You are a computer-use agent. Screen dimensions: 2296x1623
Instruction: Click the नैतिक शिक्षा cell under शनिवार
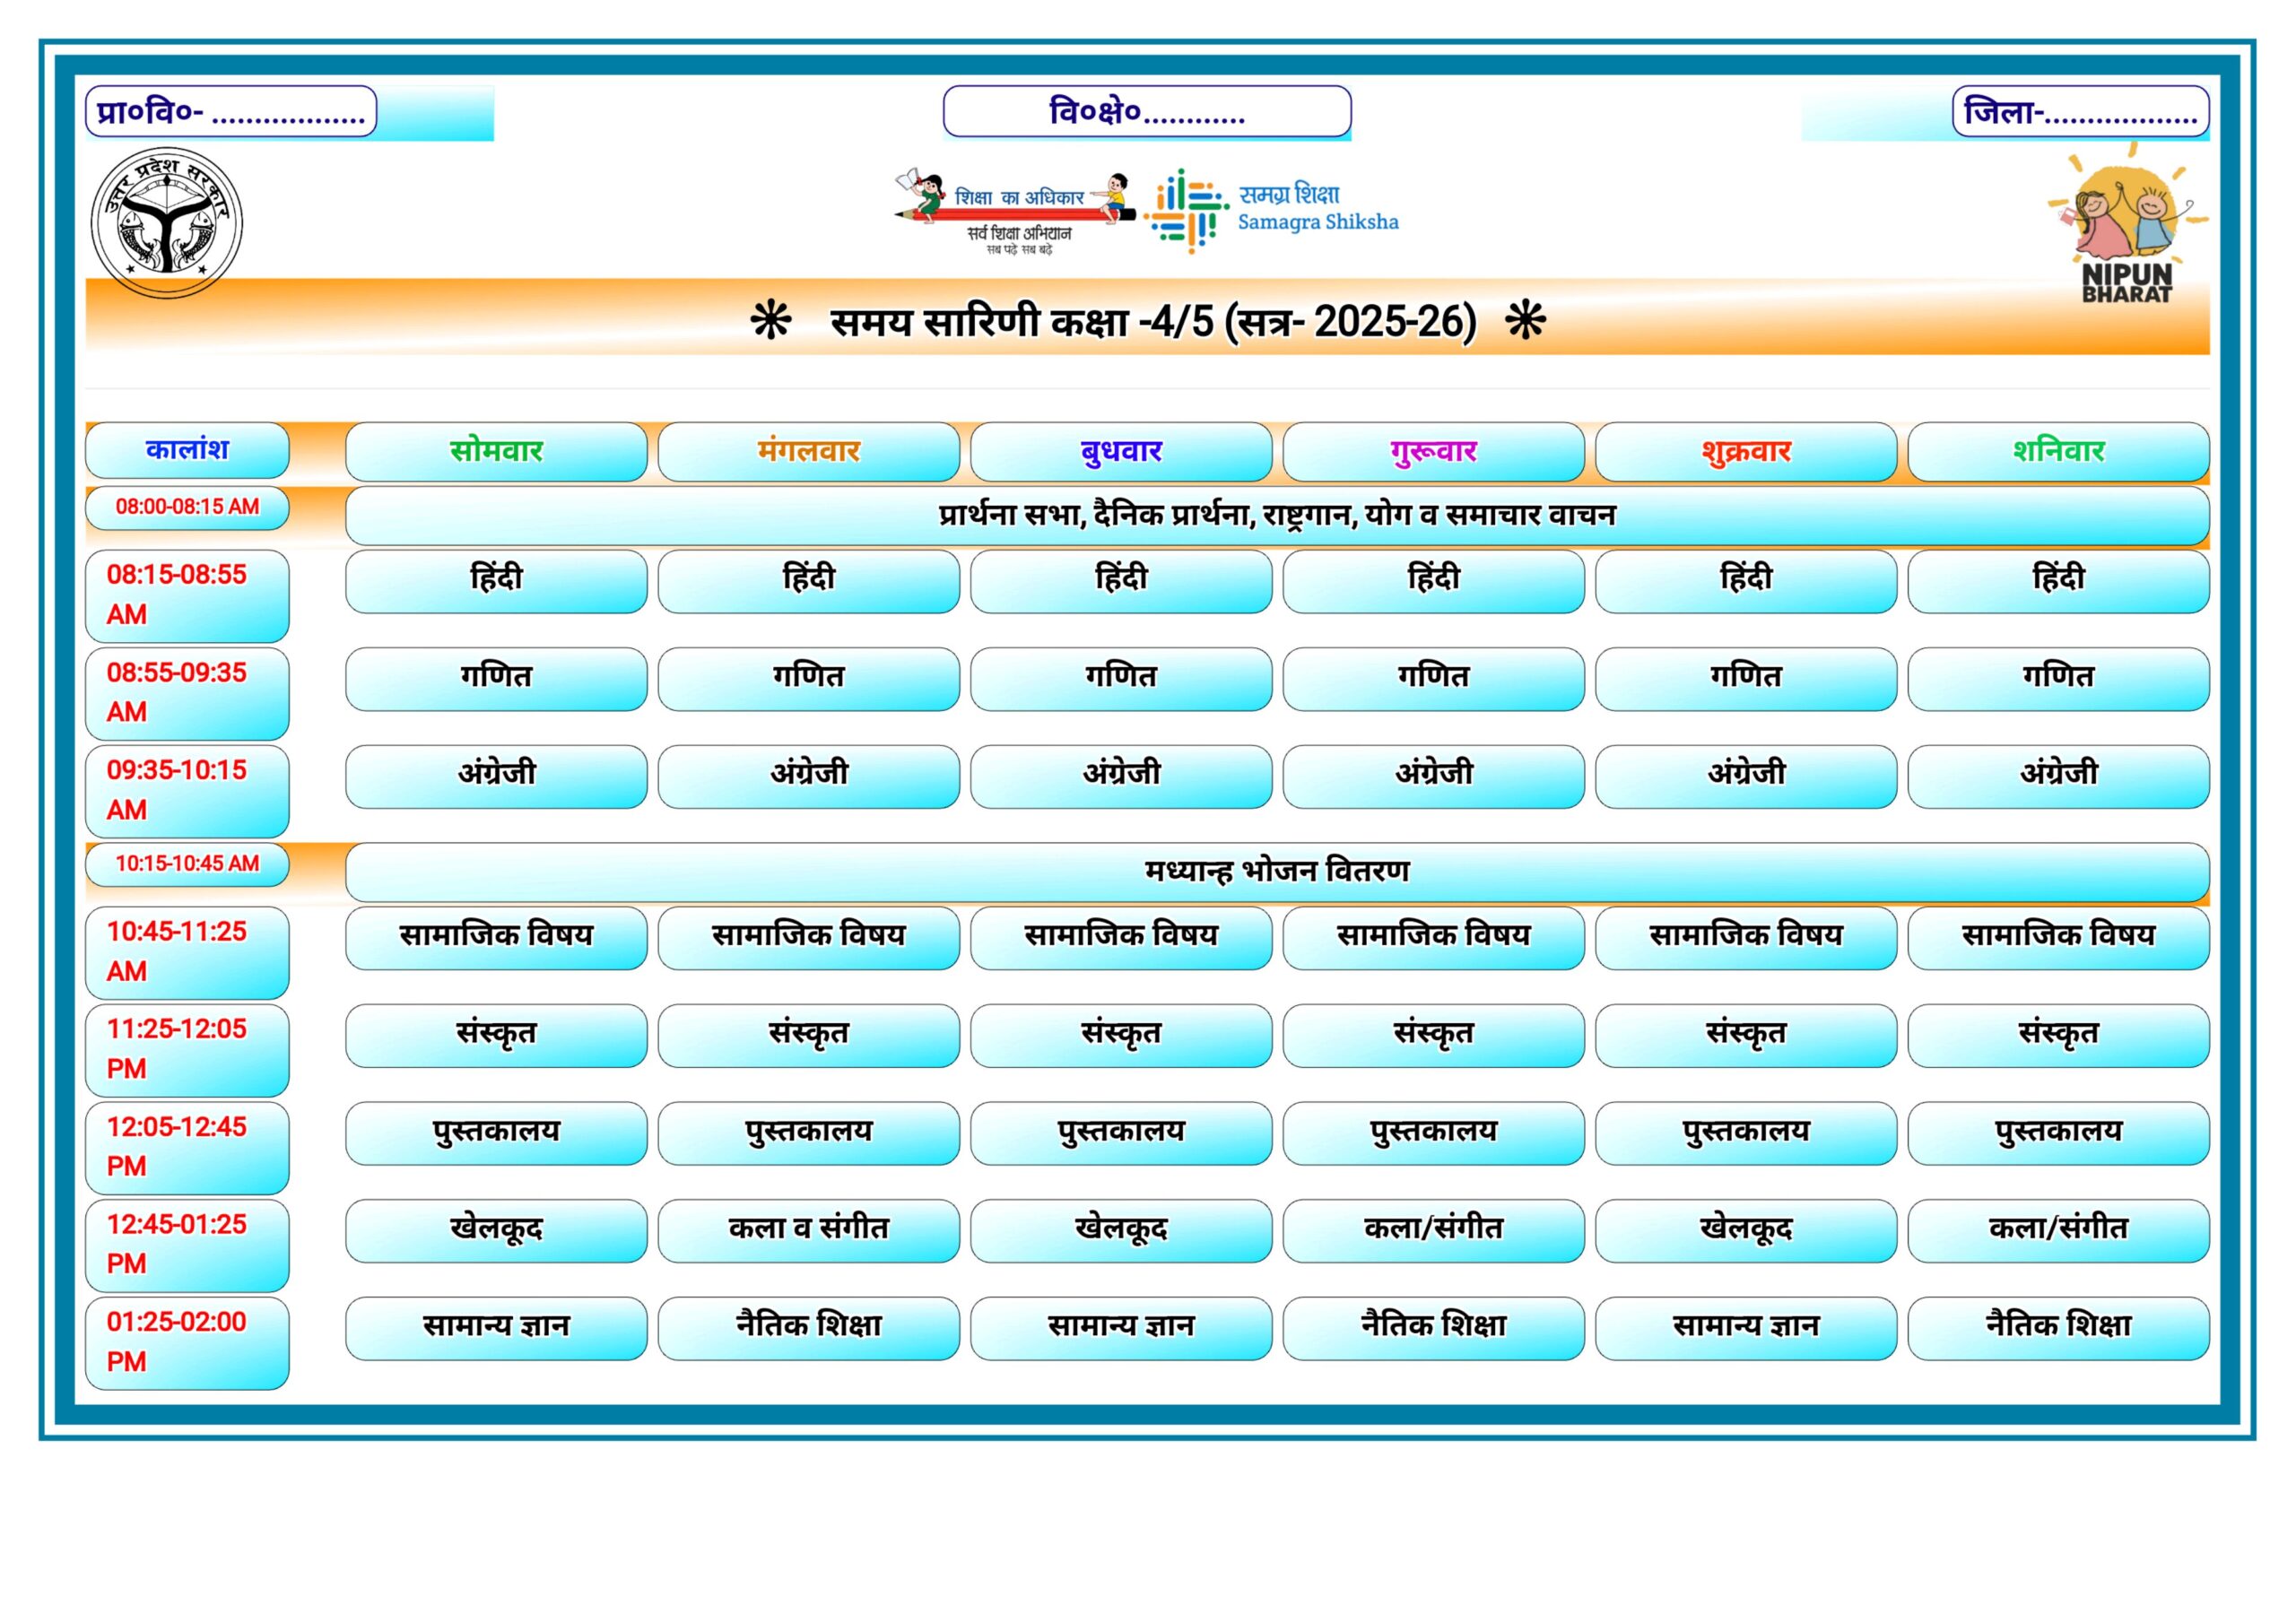[x=2059, y=1328]
